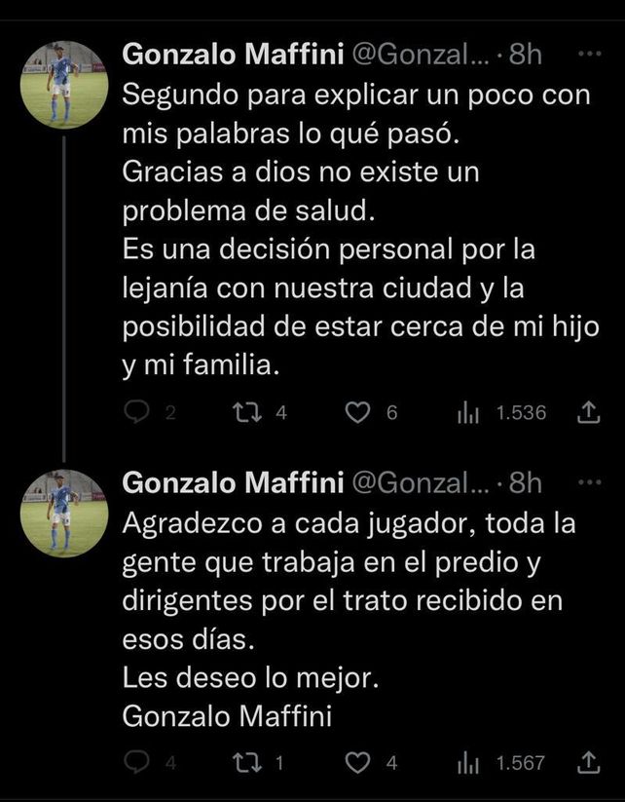This screenshot has width=625, height=802.
Task: Open the 8h timestamp of the first tweet
Action: coord(526,55)
